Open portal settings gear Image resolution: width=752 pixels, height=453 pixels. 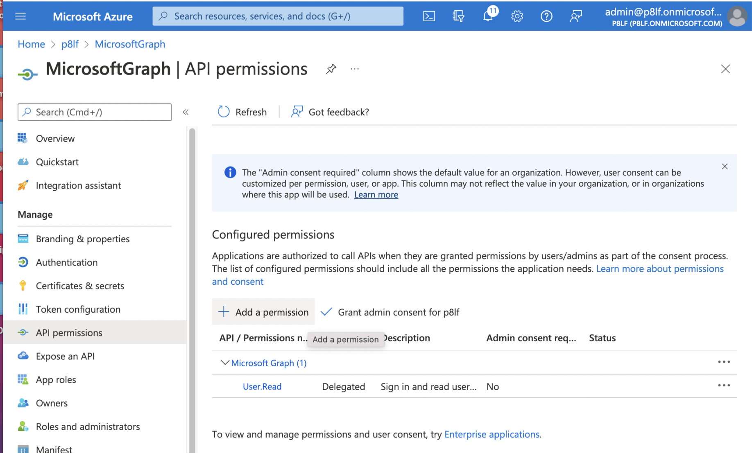point(517,16)
